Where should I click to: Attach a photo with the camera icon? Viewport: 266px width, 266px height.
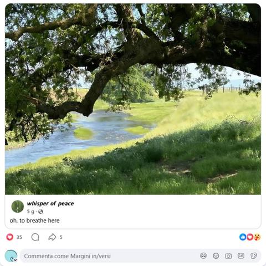(x=228, y=256)
